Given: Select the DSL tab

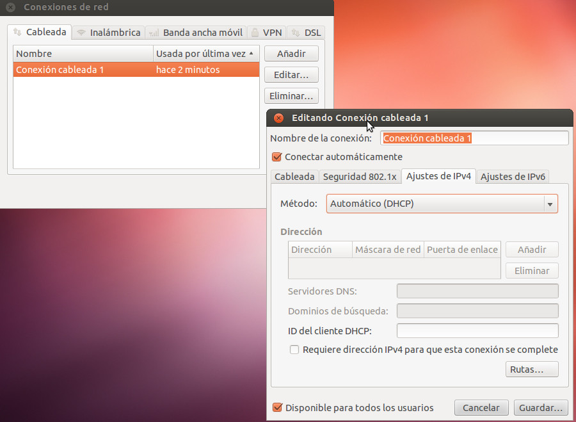Looking at the screenshot, I should click(x=306, y=32).
